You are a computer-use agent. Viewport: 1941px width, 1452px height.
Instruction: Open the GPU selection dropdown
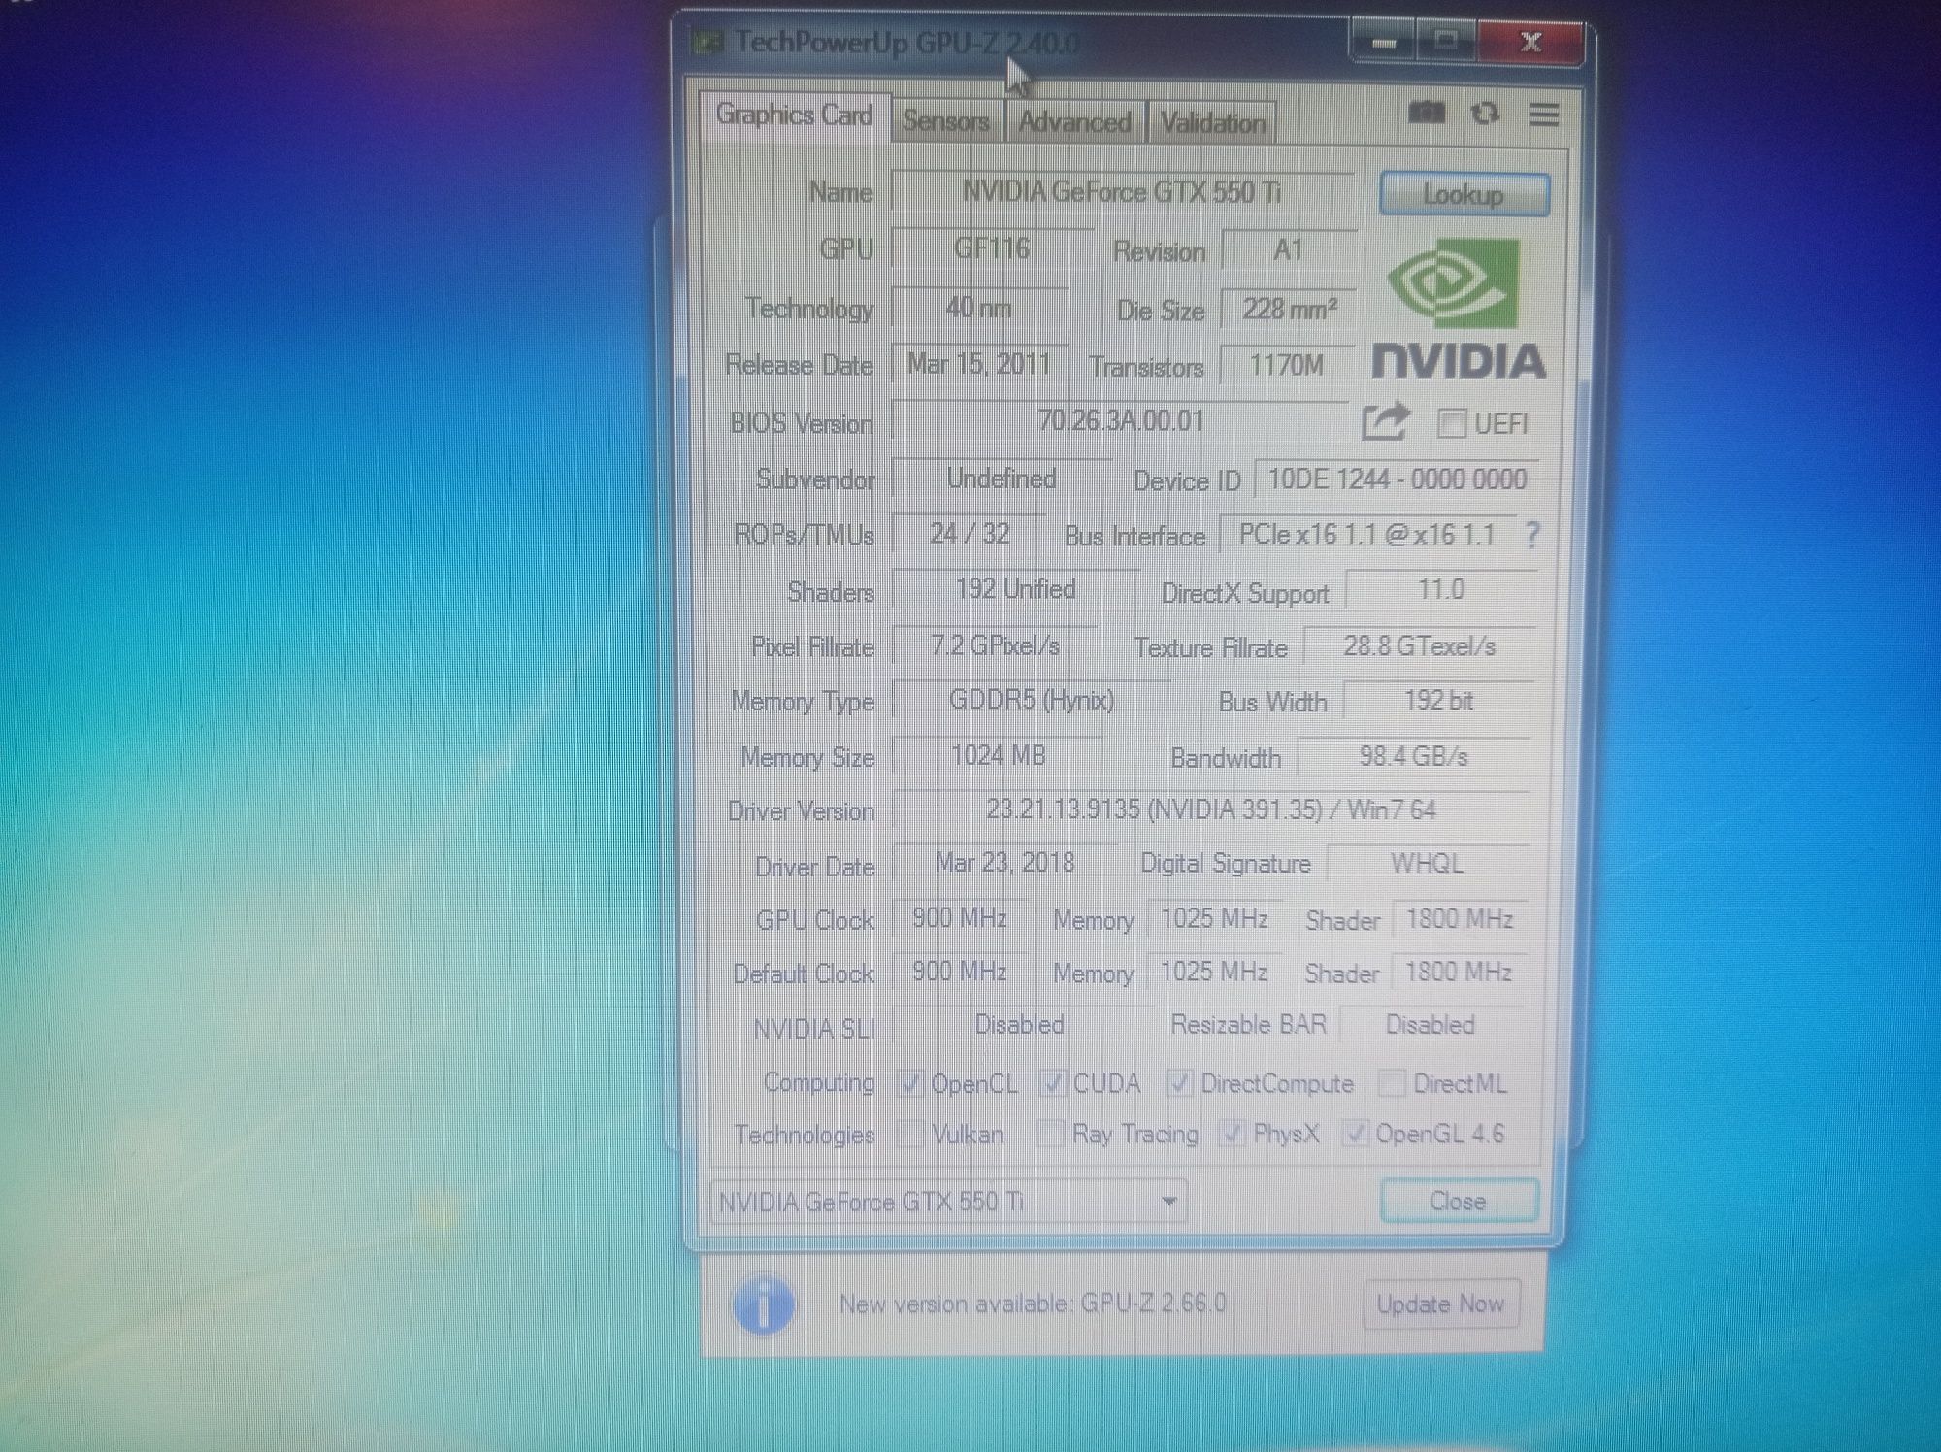click(947, 1202)
